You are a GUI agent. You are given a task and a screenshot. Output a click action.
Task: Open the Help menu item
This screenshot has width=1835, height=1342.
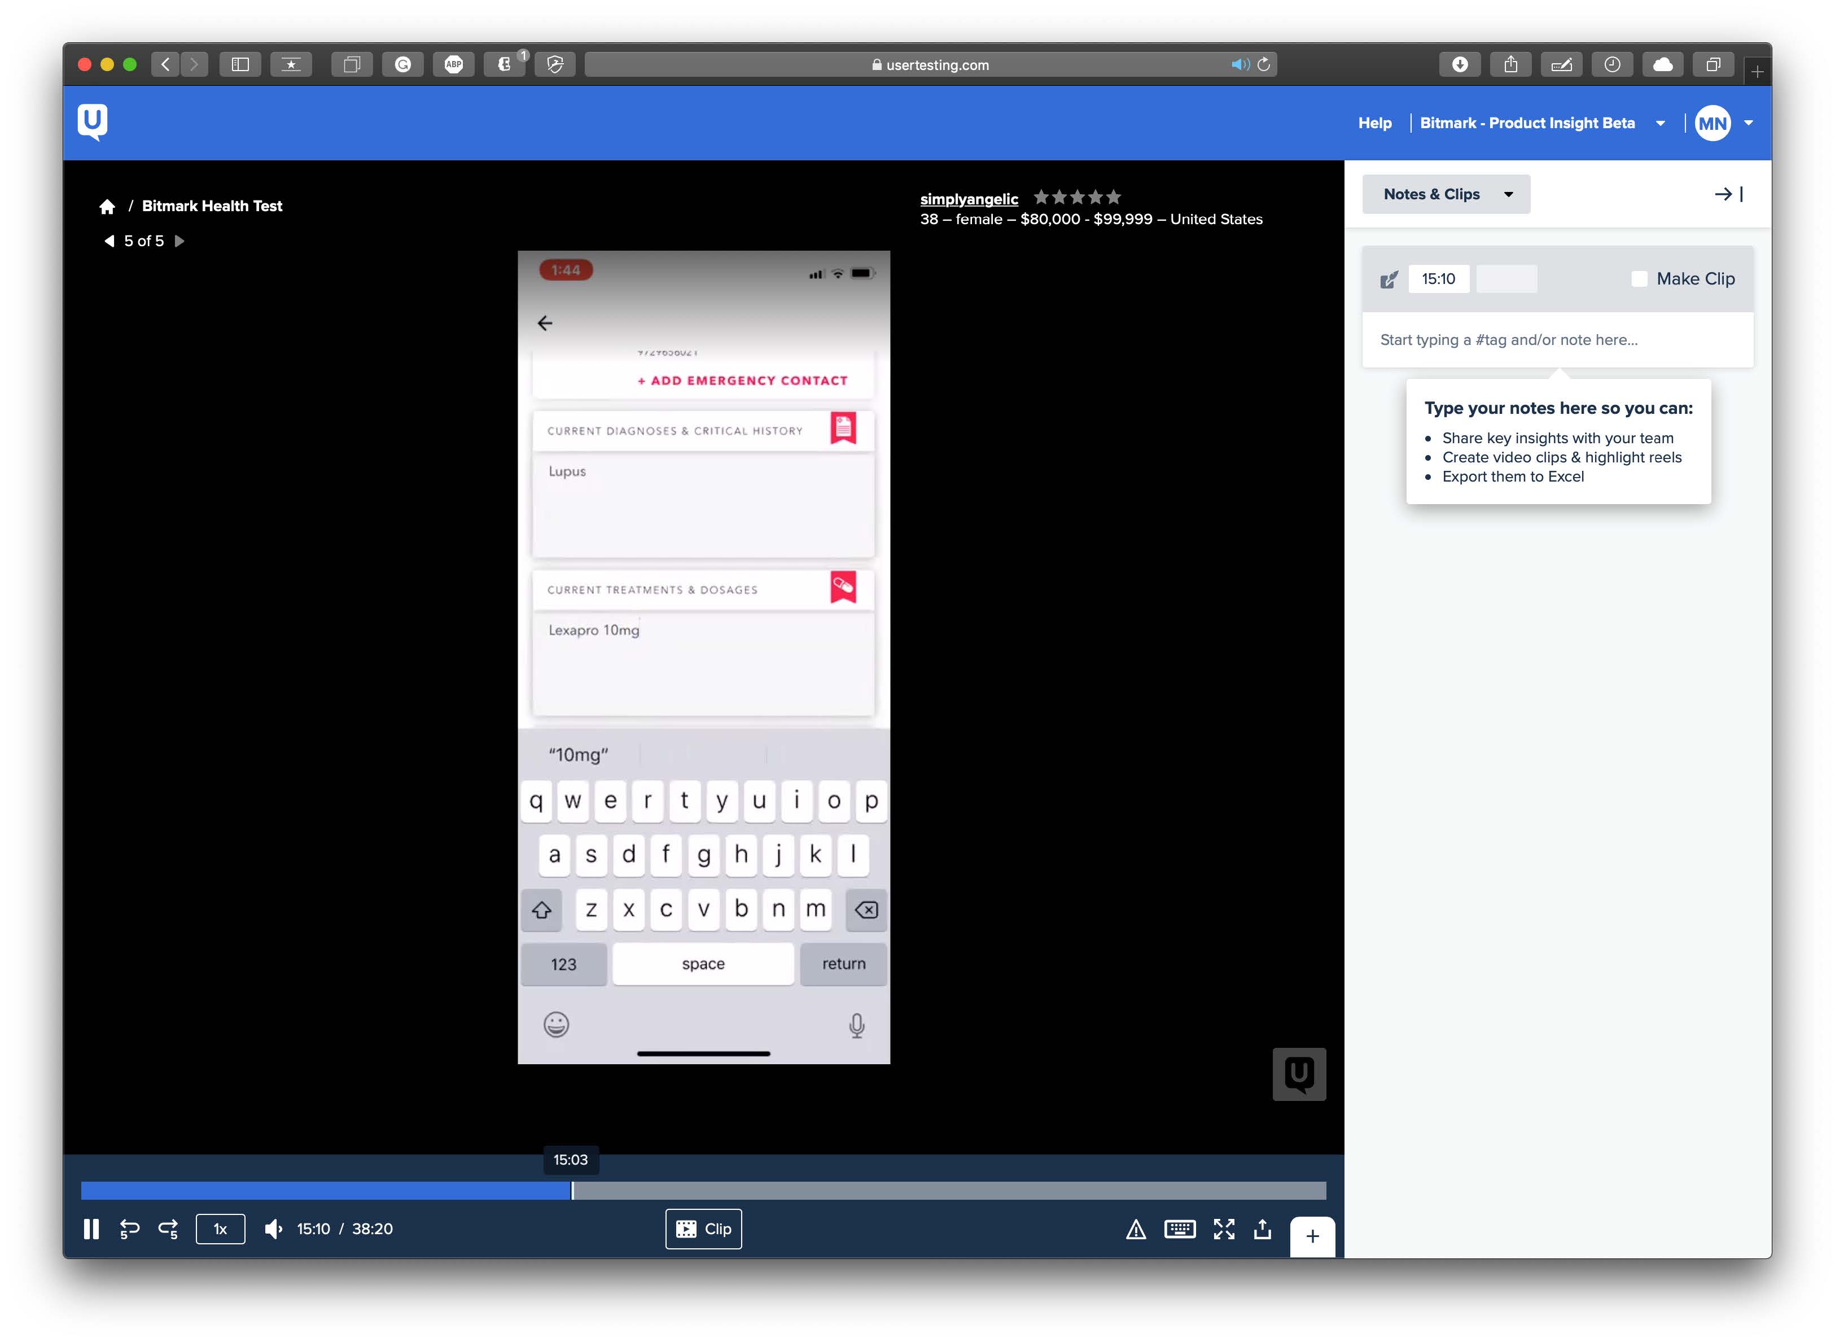pos(1374,124)
